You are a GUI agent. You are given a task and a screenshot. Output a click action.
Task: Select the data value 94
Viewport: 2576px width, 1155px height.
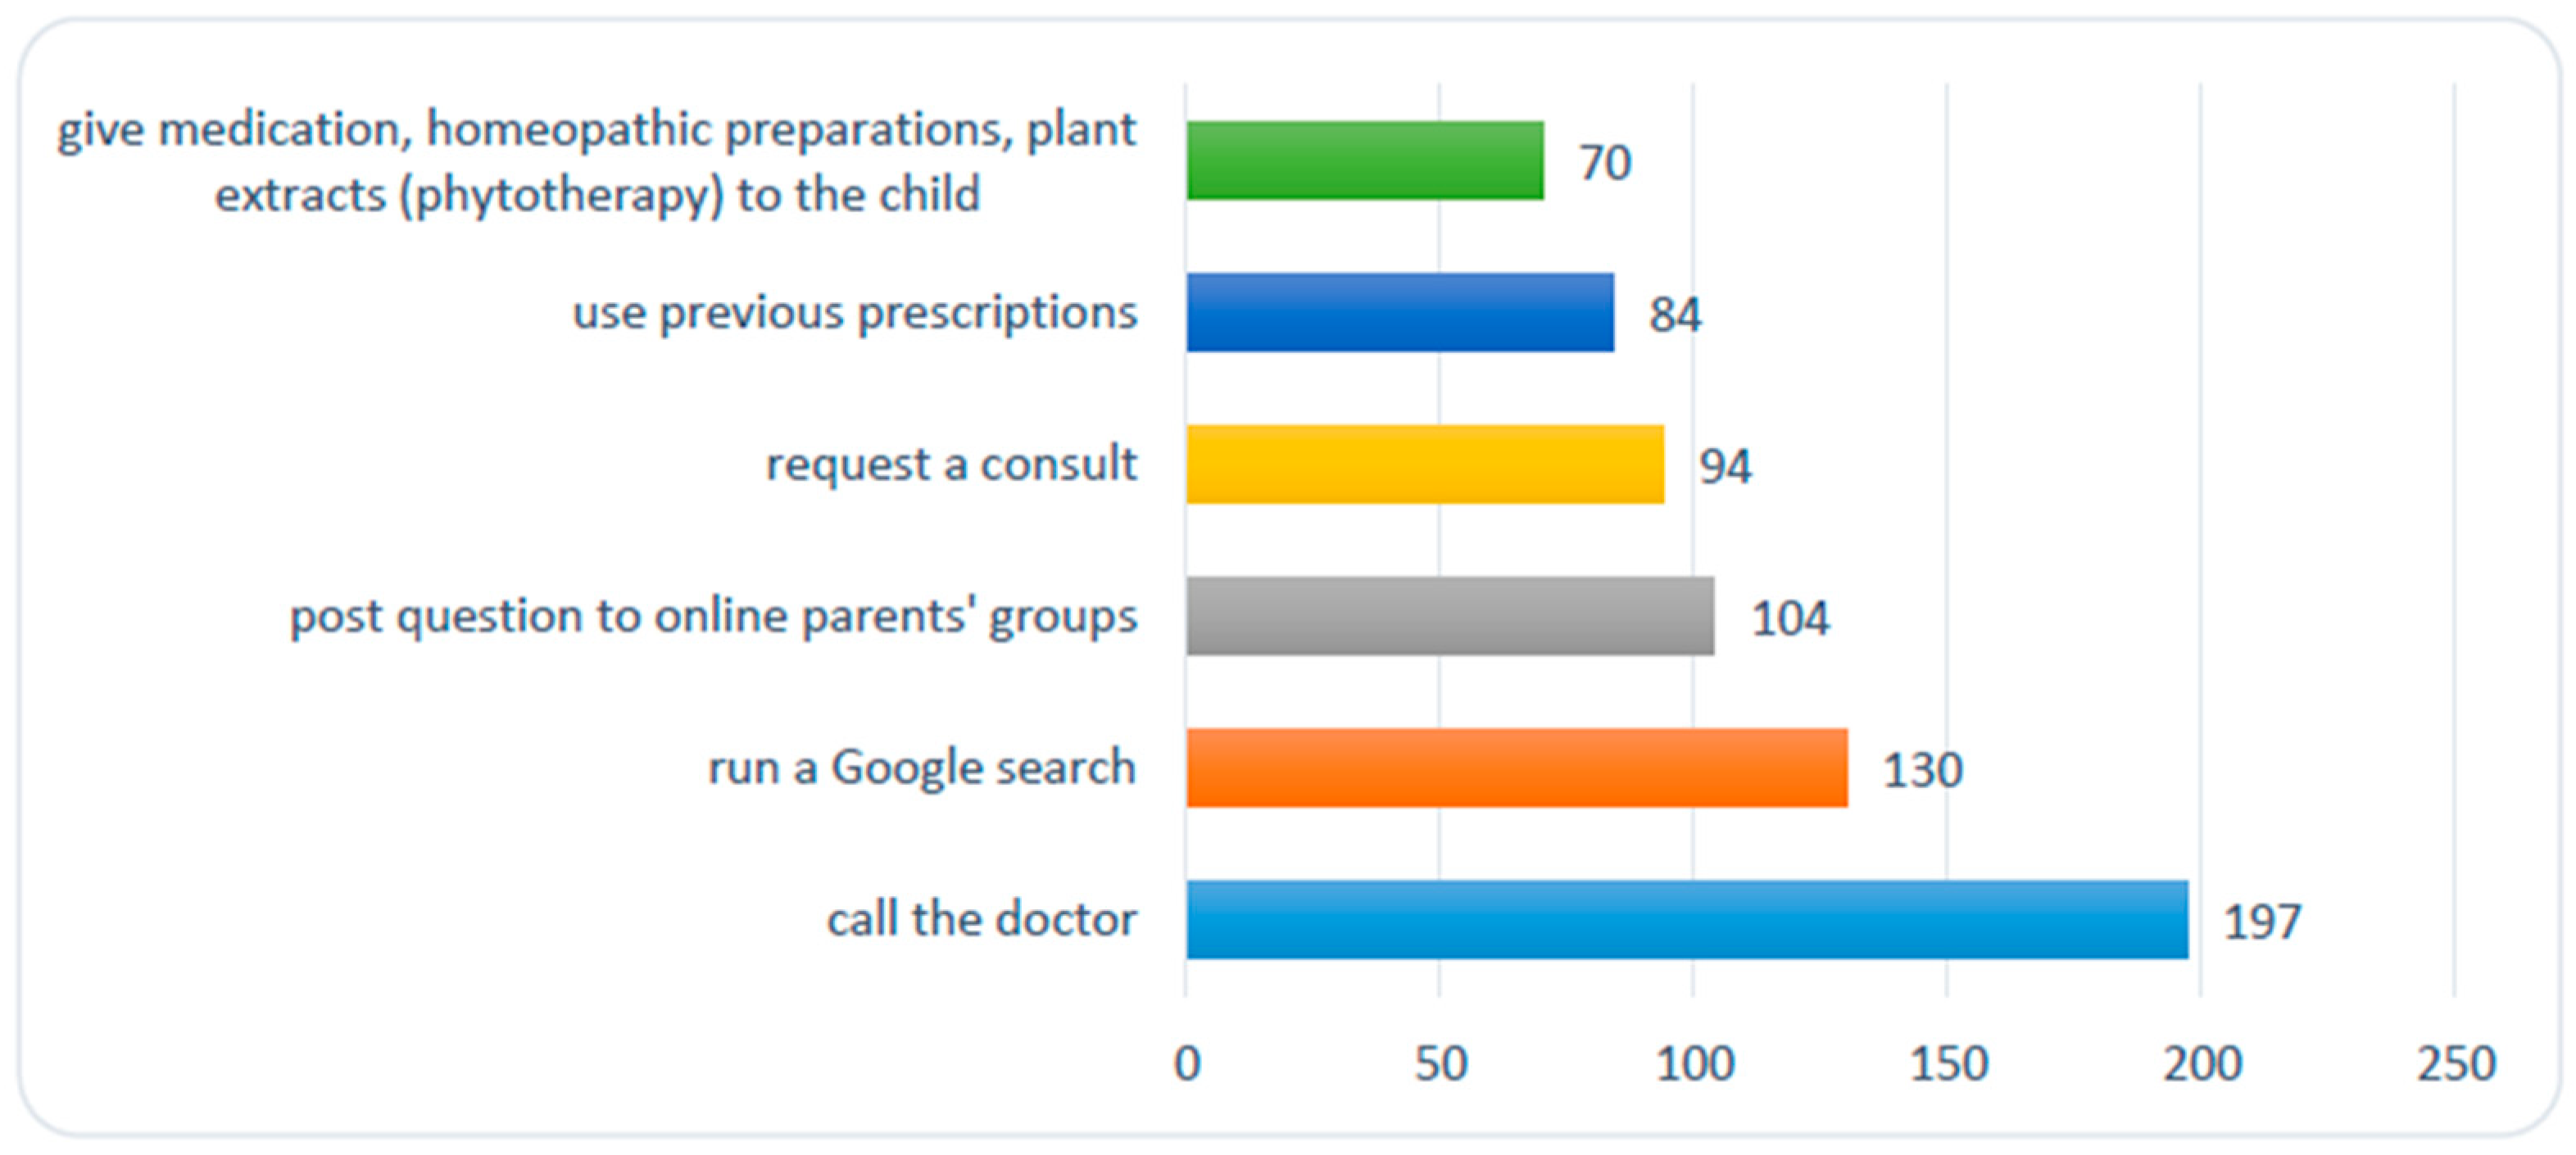click(x=1725, y=466)
